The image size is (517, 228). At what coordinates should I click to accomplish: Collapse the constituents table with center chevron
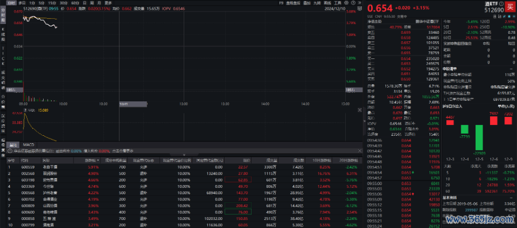click(184, 155)
